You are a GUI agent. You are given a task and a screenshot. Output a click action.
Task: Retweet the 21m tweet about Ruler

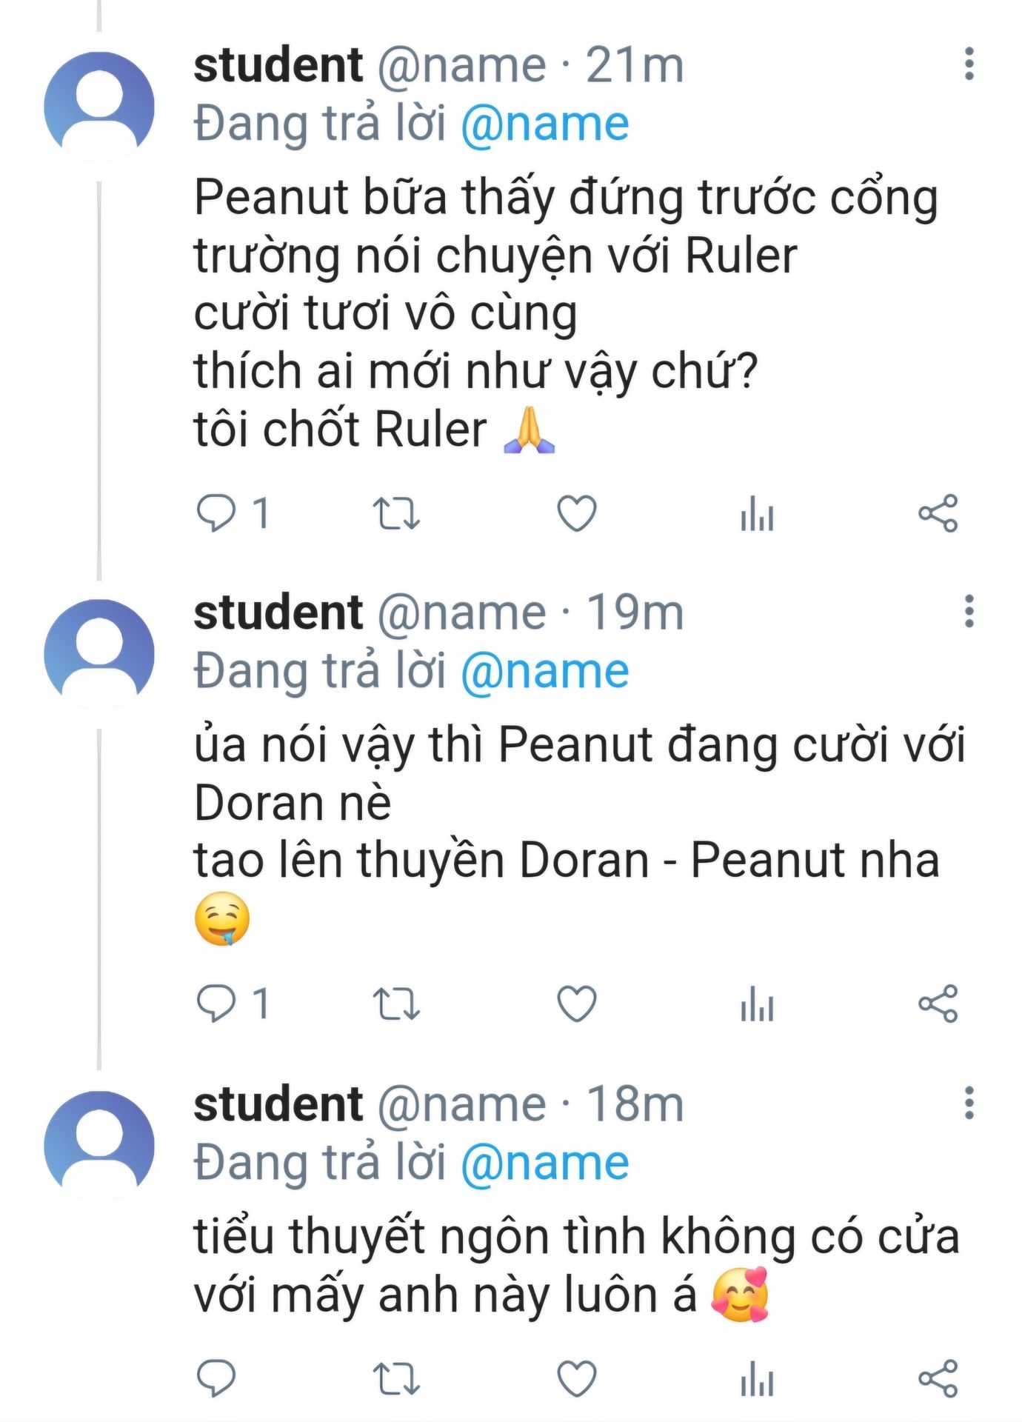tap(395, 513)
